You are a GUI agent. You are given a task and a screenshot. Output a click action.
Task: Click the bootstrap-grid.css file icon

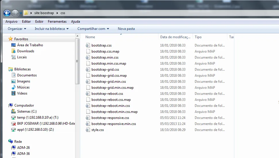tap(88, 69)
